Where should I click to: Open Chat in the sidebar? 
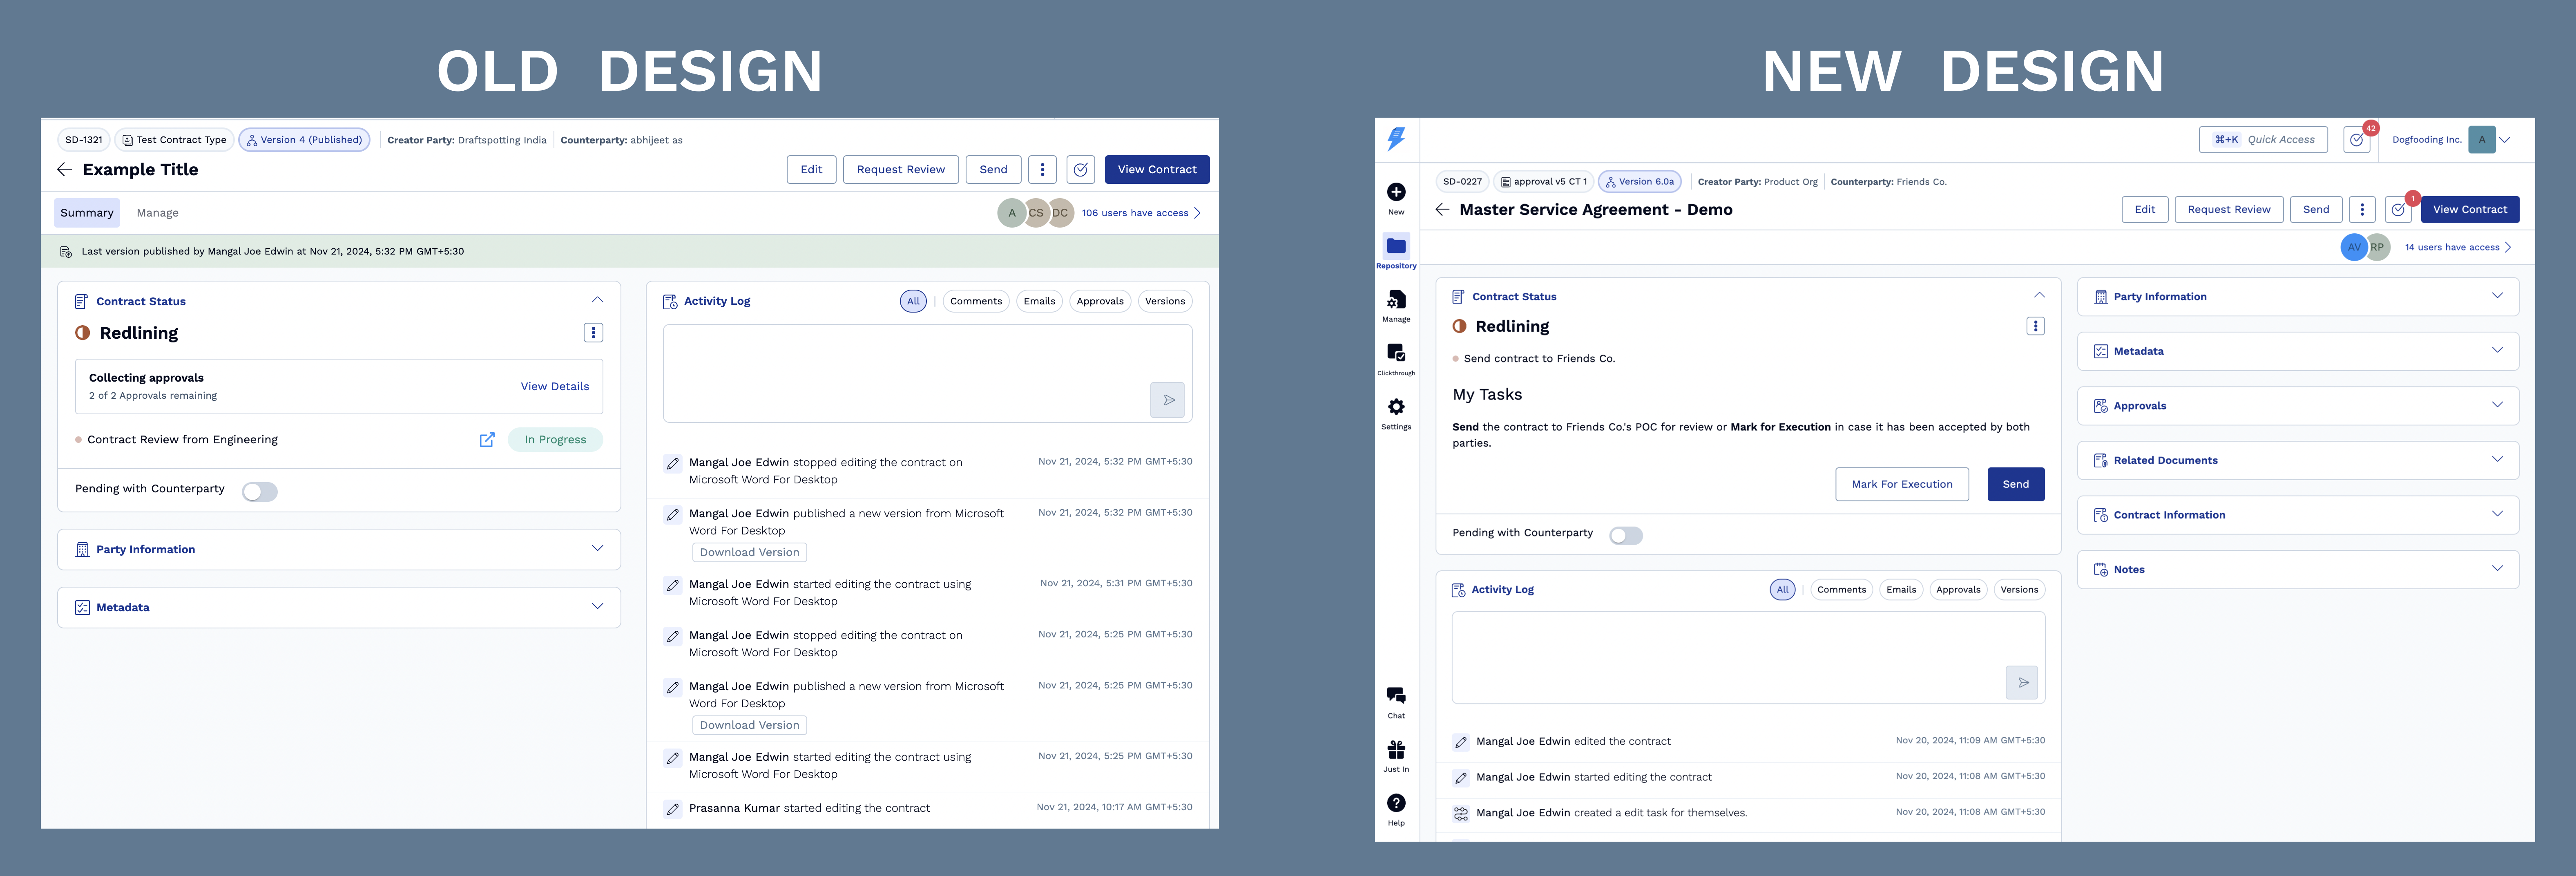tap(1396, 702)
